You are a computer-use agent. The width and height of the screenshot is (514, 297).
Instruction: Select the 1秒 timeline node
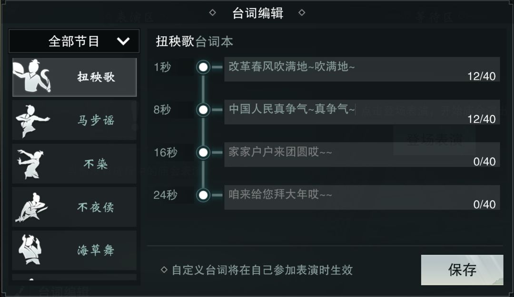pyautogui.click(x=203, y=67)
